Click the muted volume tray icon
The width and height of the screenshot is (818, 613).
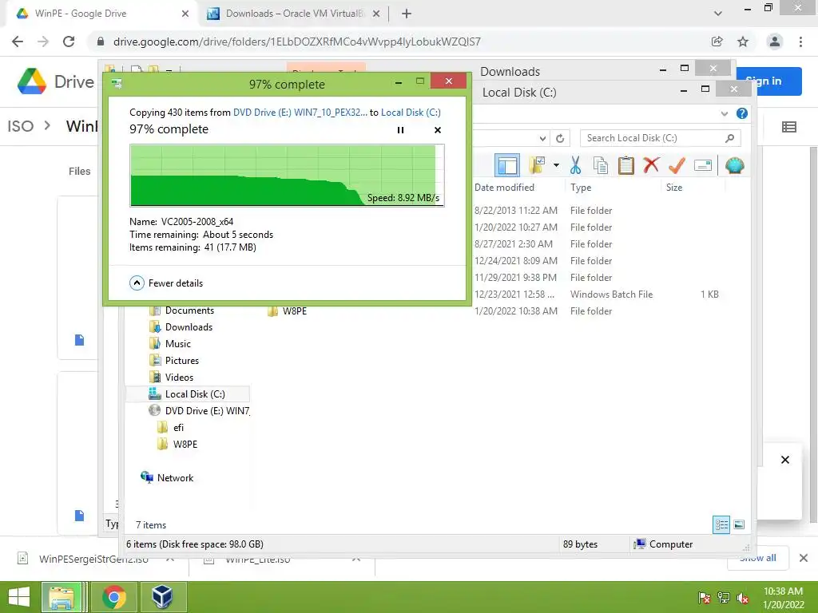point(743,598)
